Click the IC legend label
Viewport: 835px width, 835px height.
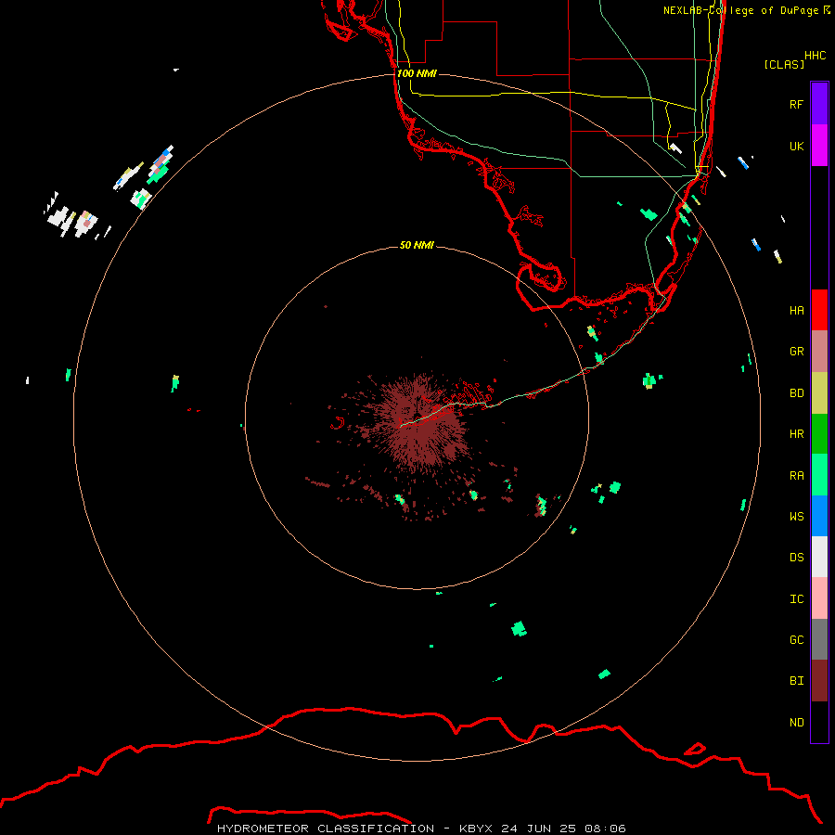pyautogui.click(x=796, y=599)
